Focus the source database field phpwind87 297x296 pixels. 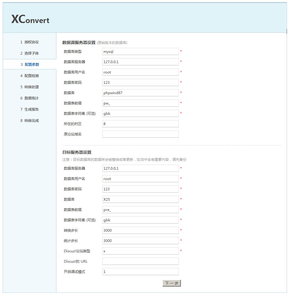[x=140, y=93]
